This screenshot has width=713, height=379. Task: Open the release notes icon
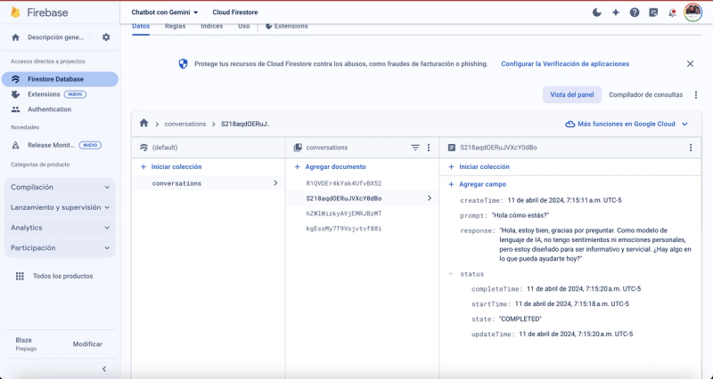point(653,12)
